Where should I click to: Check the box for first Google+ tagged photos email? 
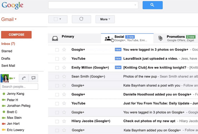(57, 50)
